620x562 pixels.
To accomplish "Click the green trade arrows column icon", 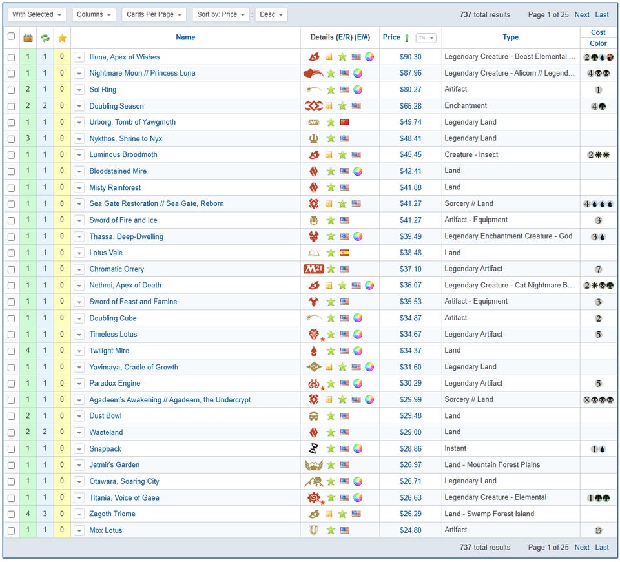I will pos(45,38).
